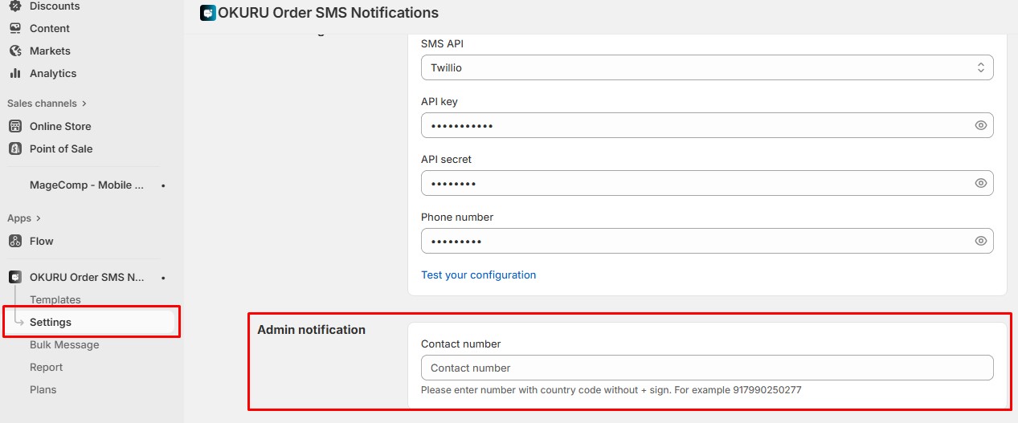Screen dimensions: 1018x423
Task: Click the Flow app icon
Action: (x=15, y=241)
